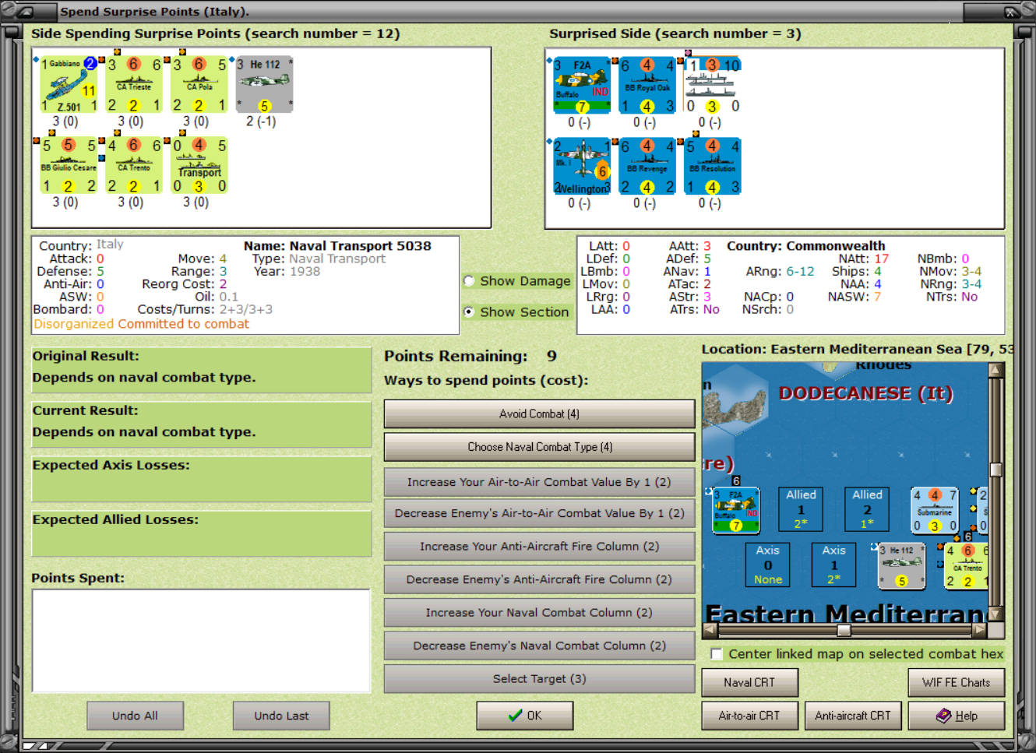
Task: Confirm with the OK button
Action: tap(525, 716)
